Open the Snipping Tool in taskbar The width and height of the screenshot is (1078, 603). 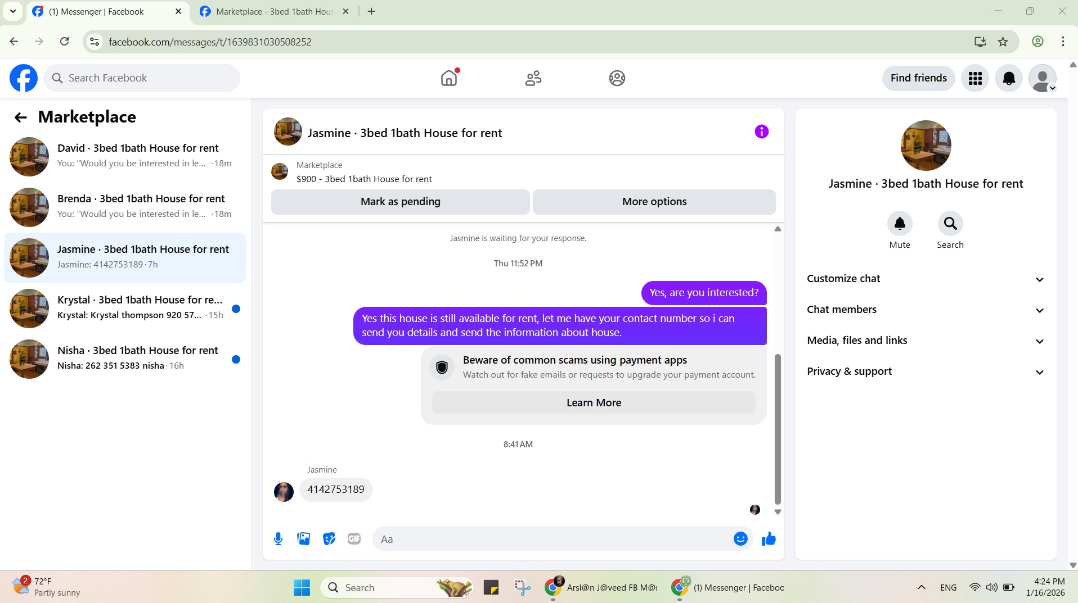pos(522,588)
